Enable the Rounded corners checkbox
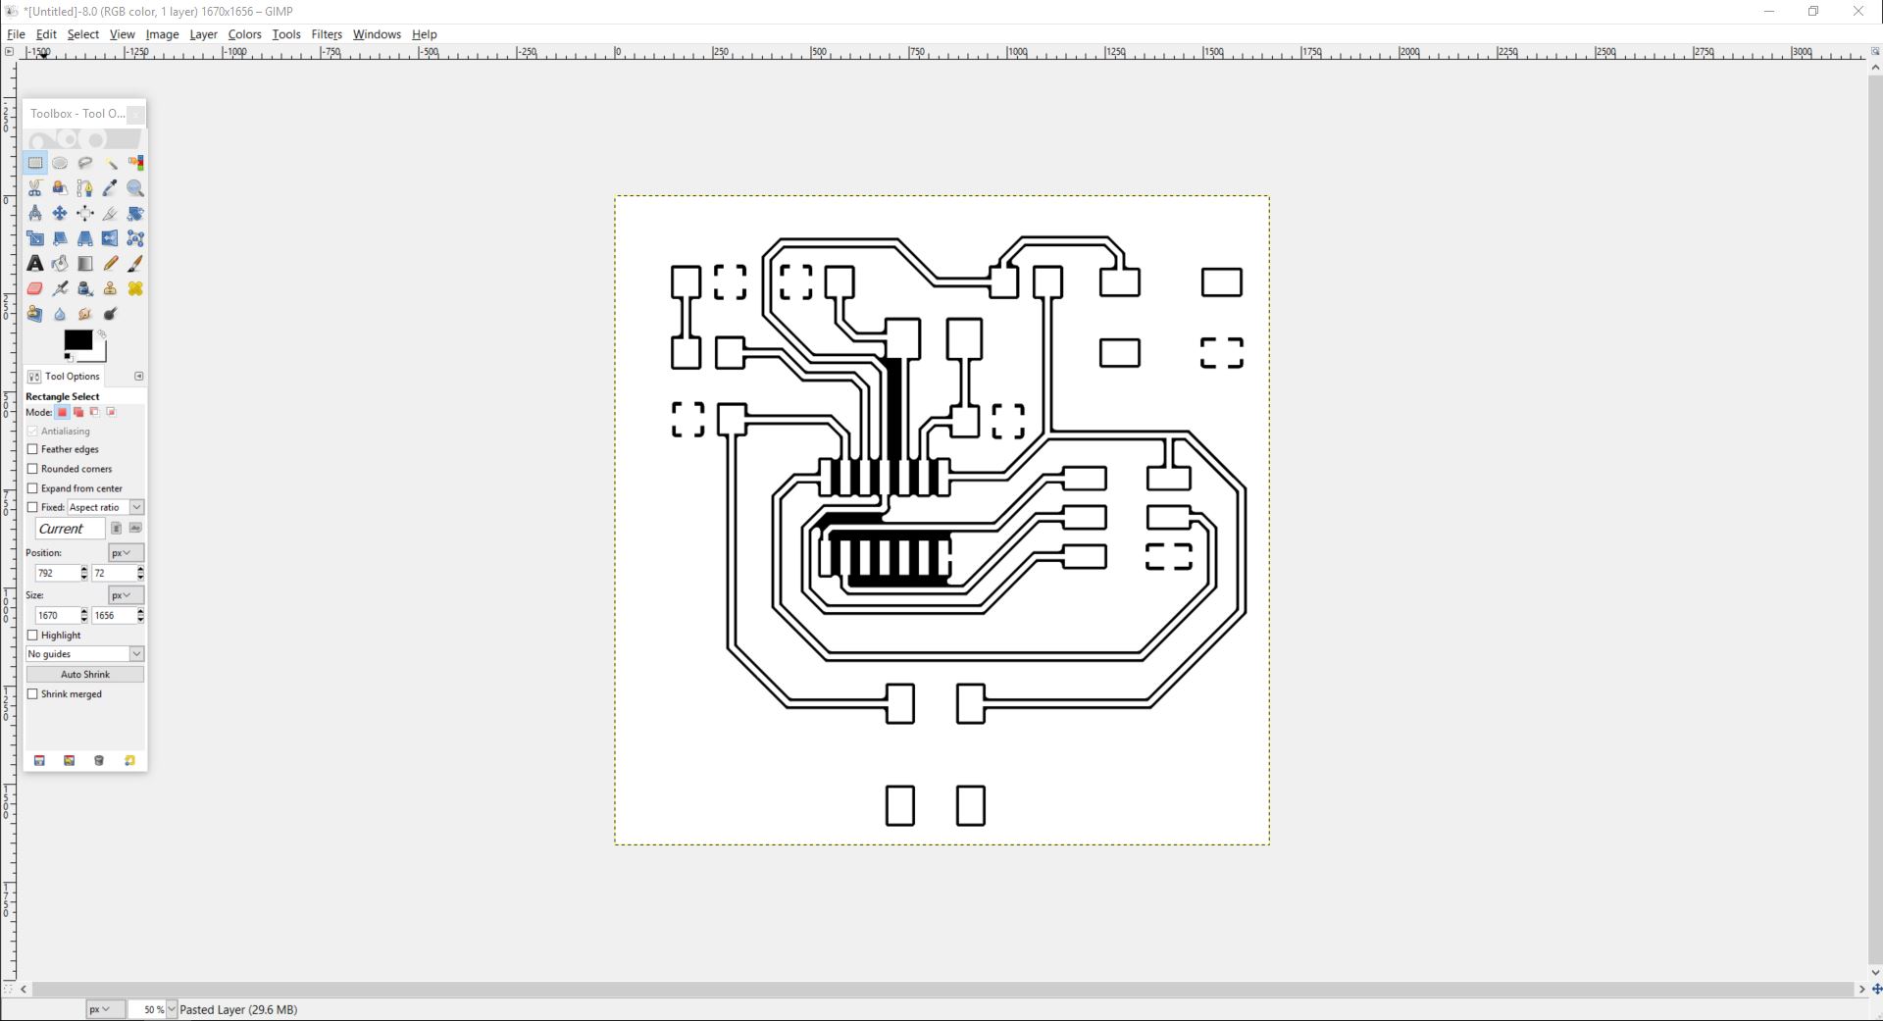The width and height of the screenshot is (1883, 1021). click(32, 469)
